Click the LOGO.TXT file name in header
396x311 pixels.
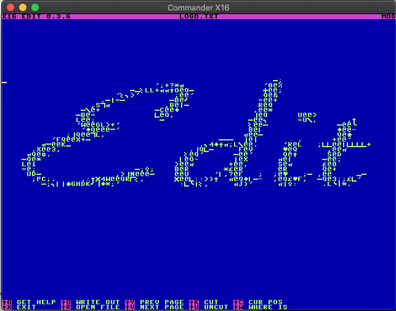coord(199,17)
